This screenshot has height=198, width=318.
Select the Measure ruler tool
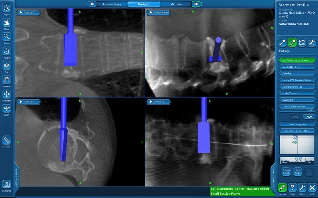click(x=6, y=140)
